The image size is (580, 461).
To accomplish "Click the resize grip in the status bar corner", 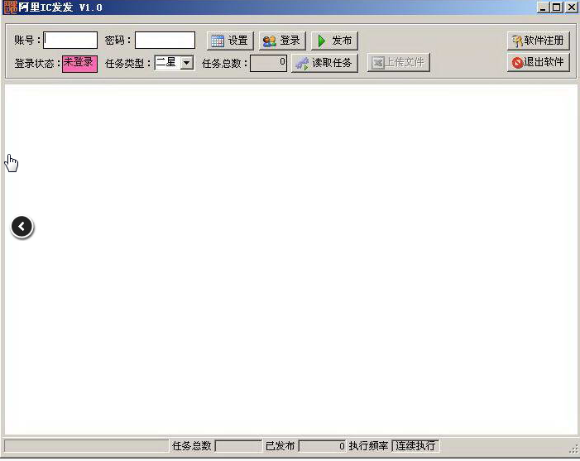I will coord(573,449).
